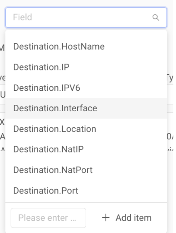This screenshot has height=233, width=176.
Task: Focus the Field search box
Action: [86, 18]
